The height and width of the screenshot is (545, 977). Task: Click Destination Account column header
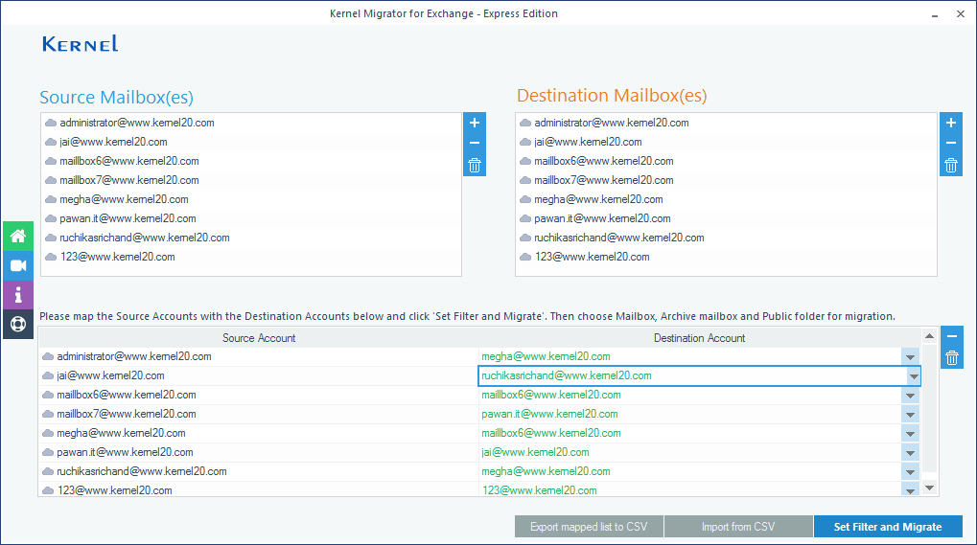pos(699,338)
